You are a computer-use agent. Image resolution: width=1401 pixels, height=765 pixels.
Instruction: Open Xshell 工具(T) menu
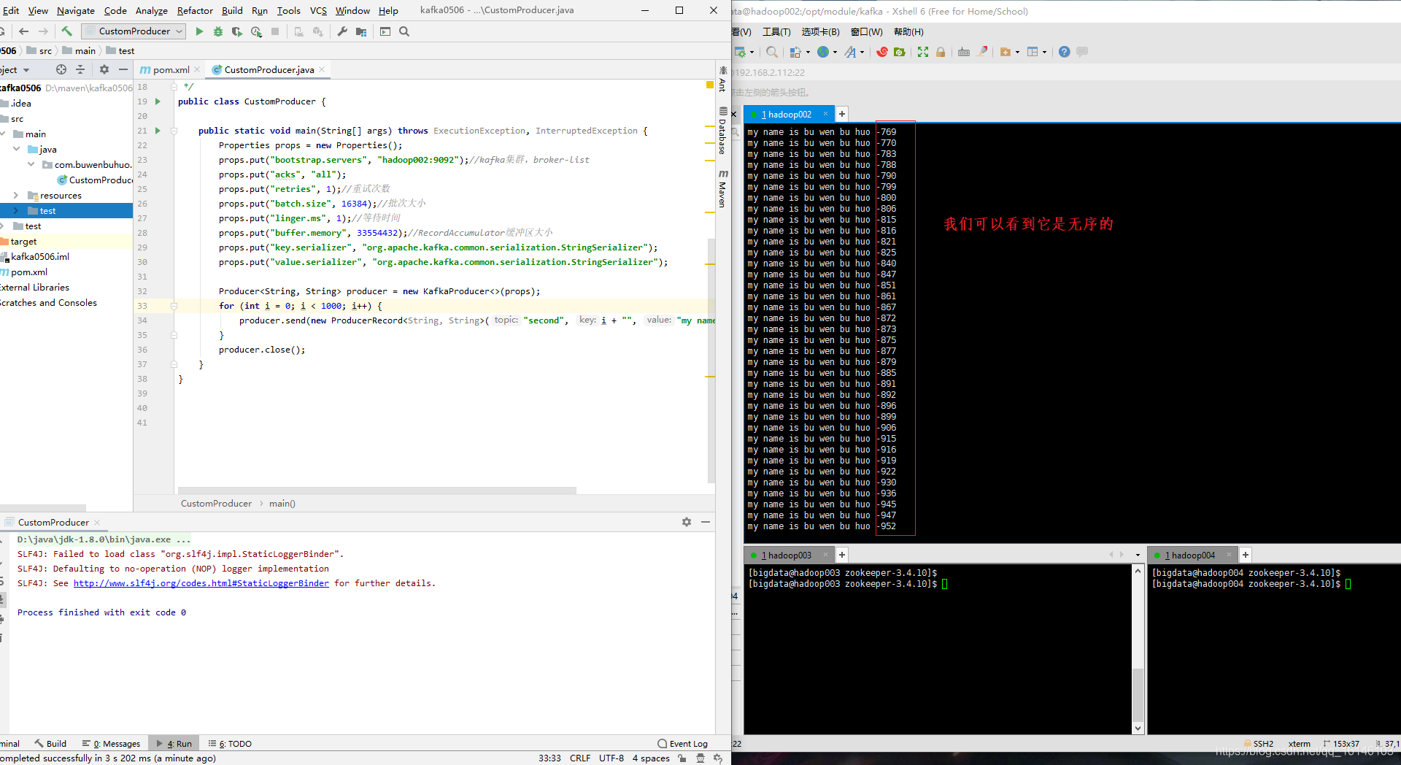(x=776, y=31)
